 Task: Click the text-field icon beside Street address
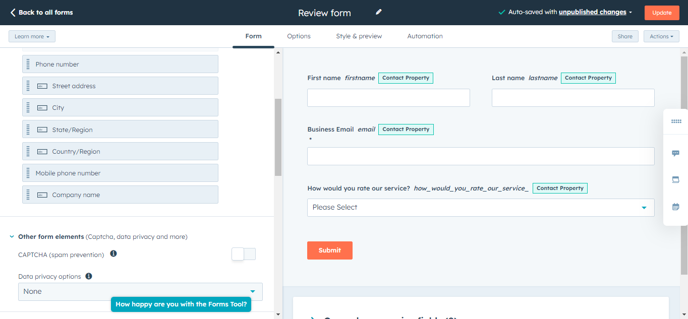(42, 86)
